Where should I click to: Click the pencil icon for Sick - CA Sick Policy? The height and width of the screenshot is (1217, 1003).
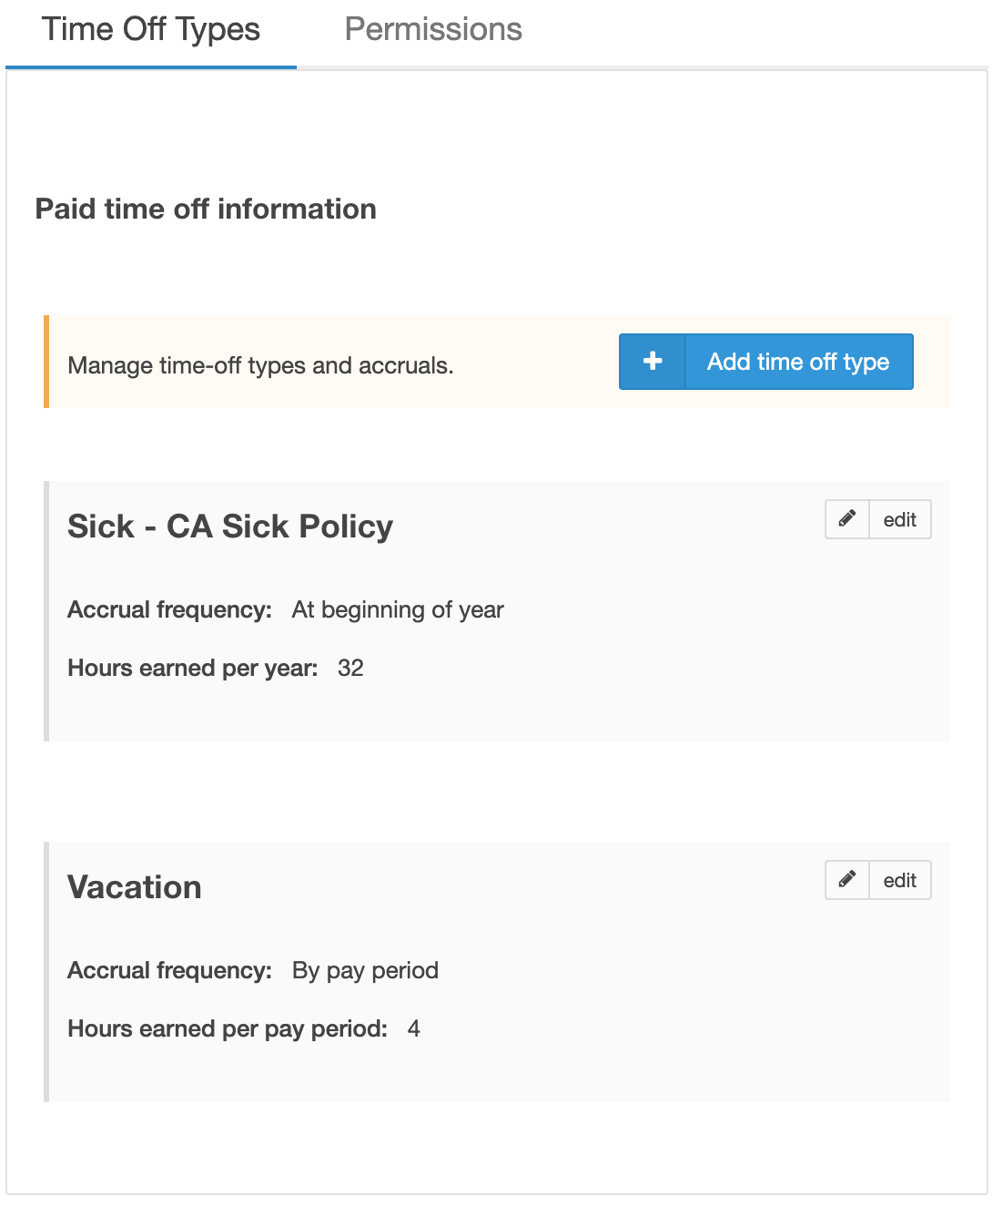pos(847,519)
